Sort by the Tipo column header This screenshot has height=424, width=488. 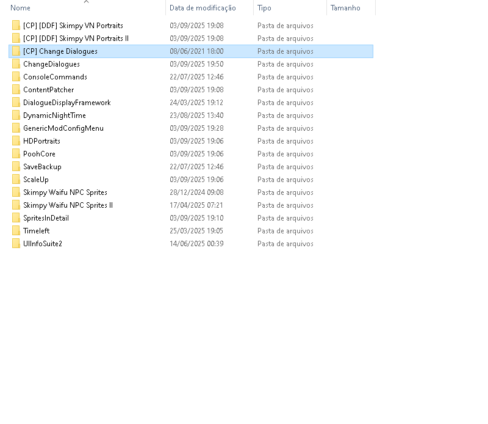264,8
